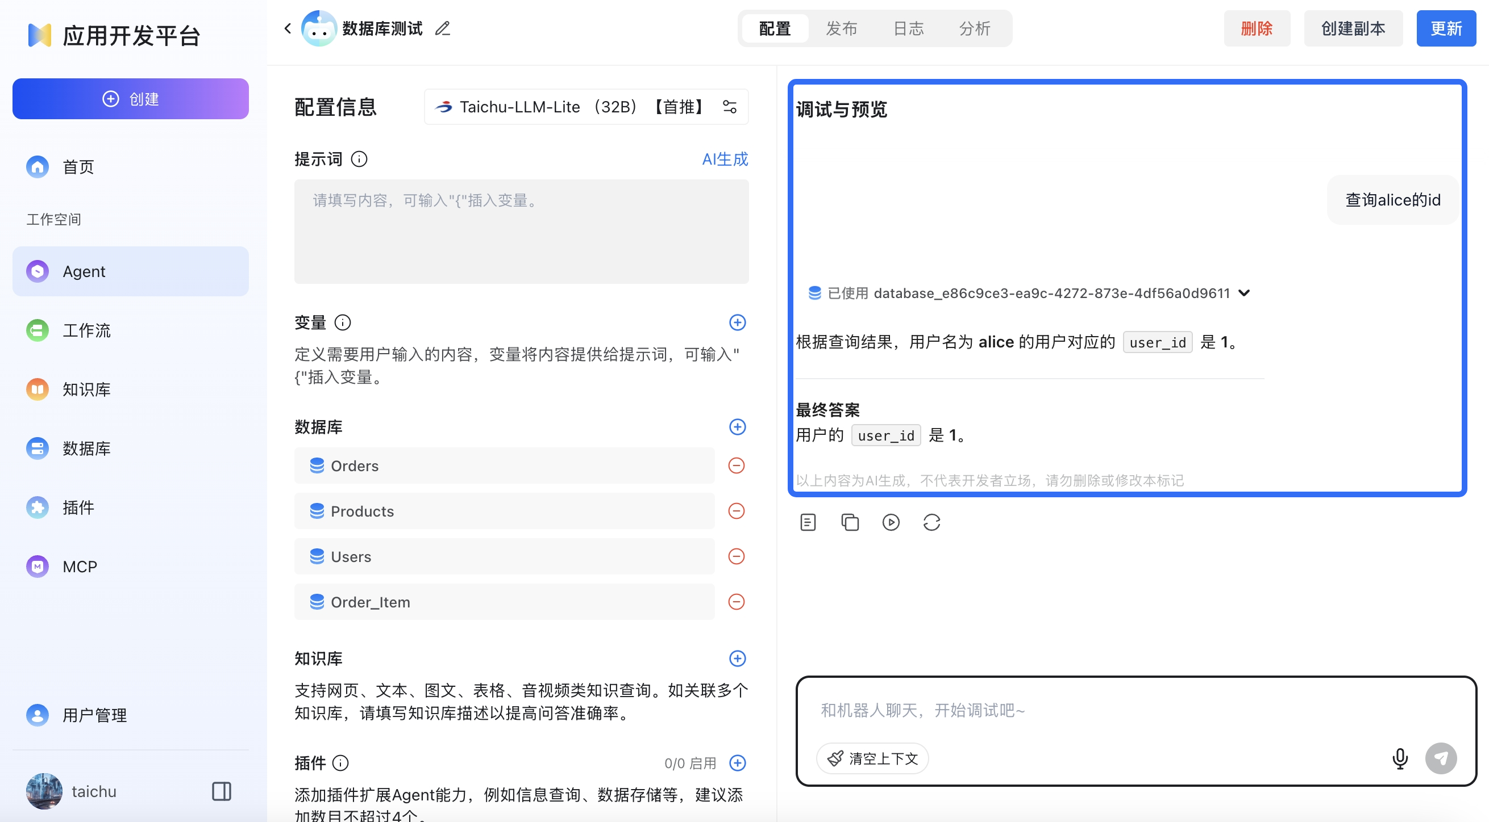Edit the agent name via pencil icon
This screenshot has height=822, width=1489.
click(x=443, y=28)
